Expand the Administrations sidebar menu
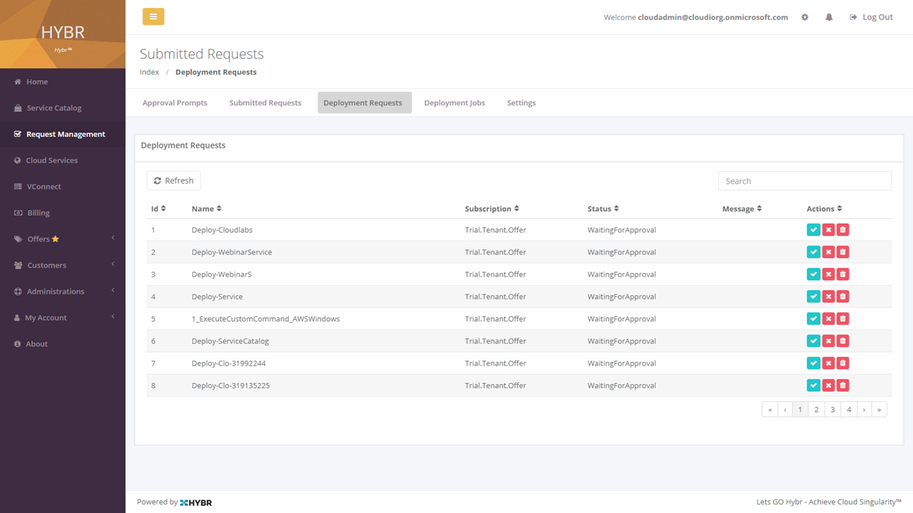 tap(63, 291)
